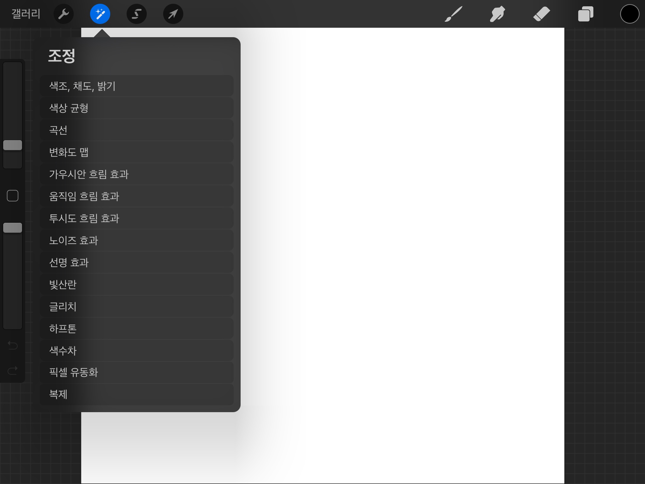The width and height of the screenshot is (645, 484).
Task: Apply 투시도 흐림 효과
Action: point(137,218)
